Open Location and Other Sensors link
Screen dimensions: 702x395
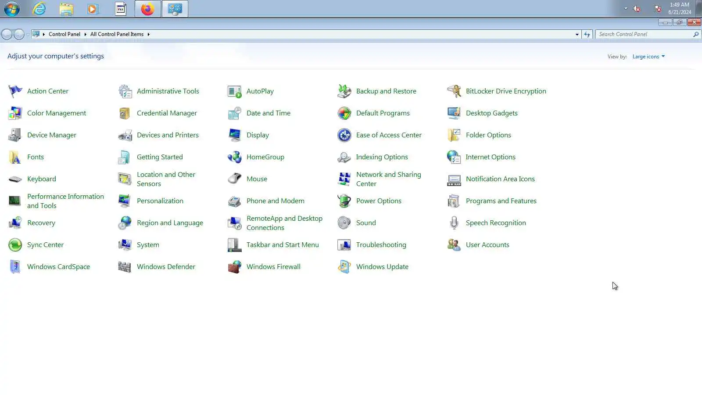coord(166,179)
